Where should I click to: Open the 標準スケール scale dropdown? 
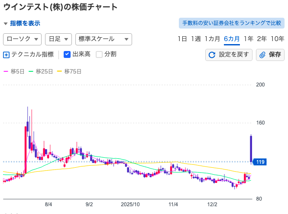(x=104, y=39)
